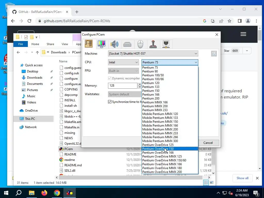
Task: Open the Share ribbon tab
Action: [x=50, y=44]
